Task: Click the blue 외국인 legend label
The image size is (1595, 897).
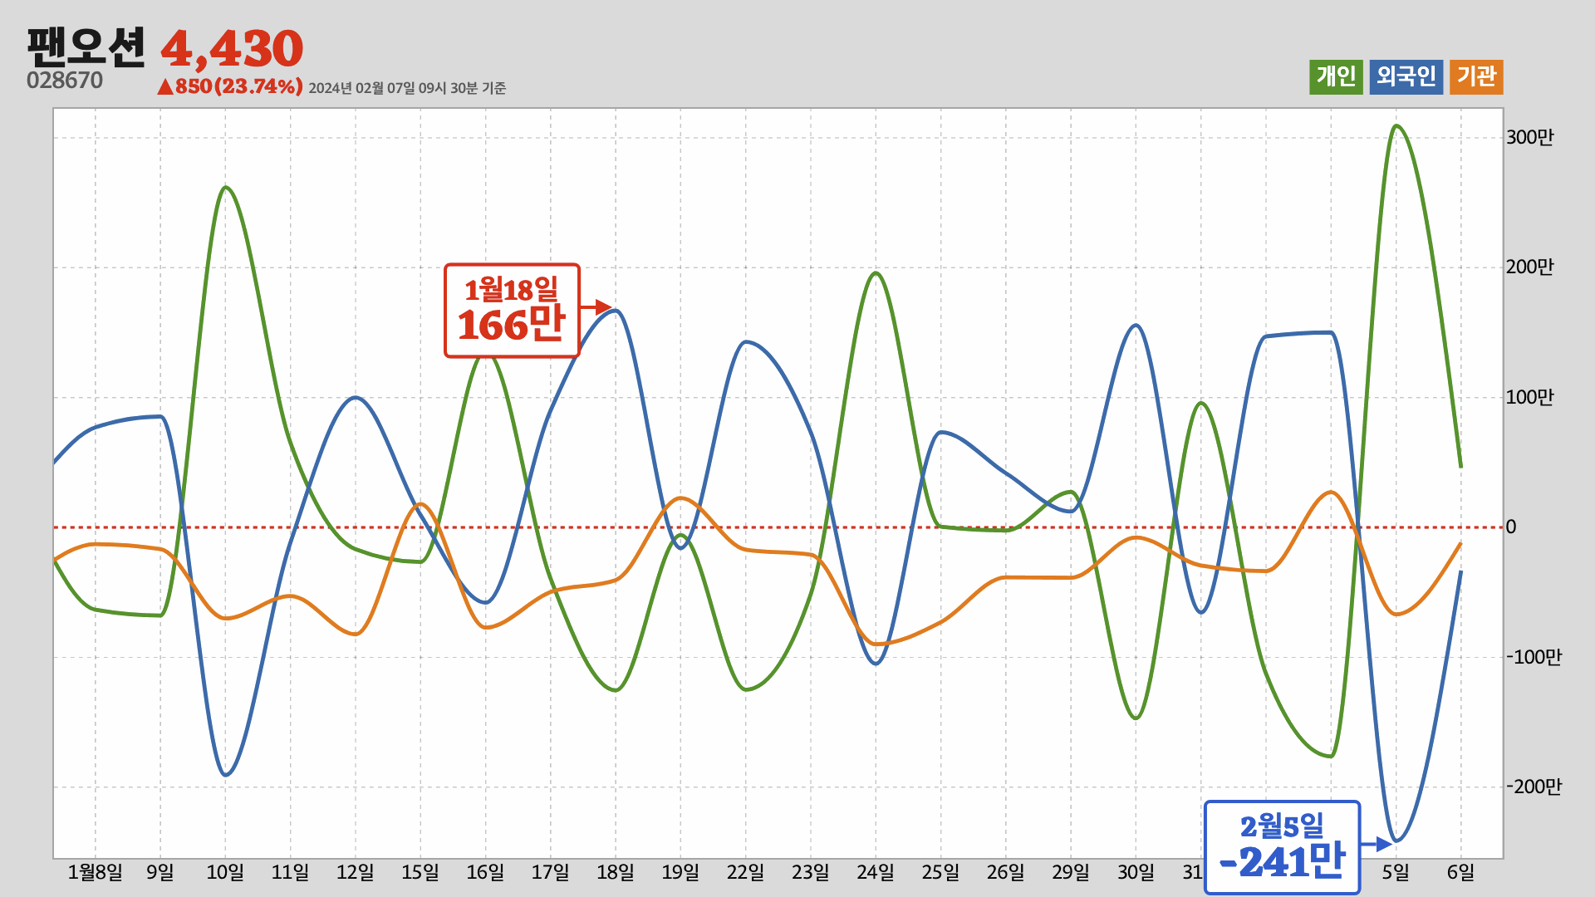Action: pyautogui.click(x=1406, y=77)
